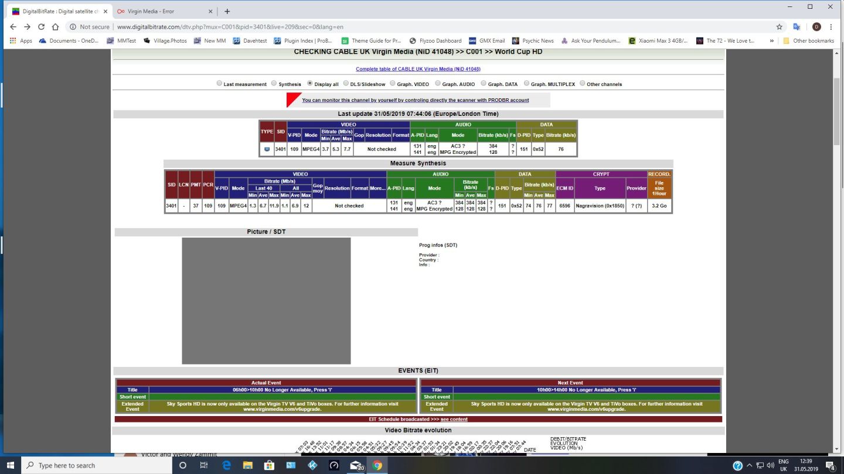Open File Explorer from taskbar
Screen dimensions: 844x474
click(x=248, y=465)
